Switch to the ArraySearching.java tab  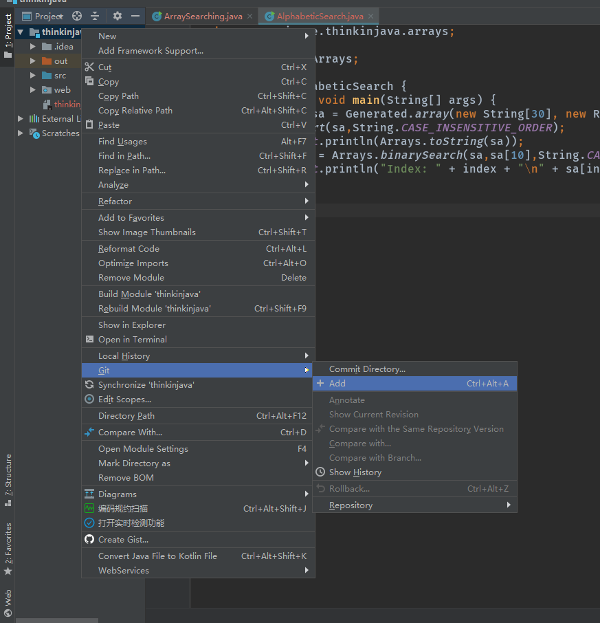click(x=202, y=16)
